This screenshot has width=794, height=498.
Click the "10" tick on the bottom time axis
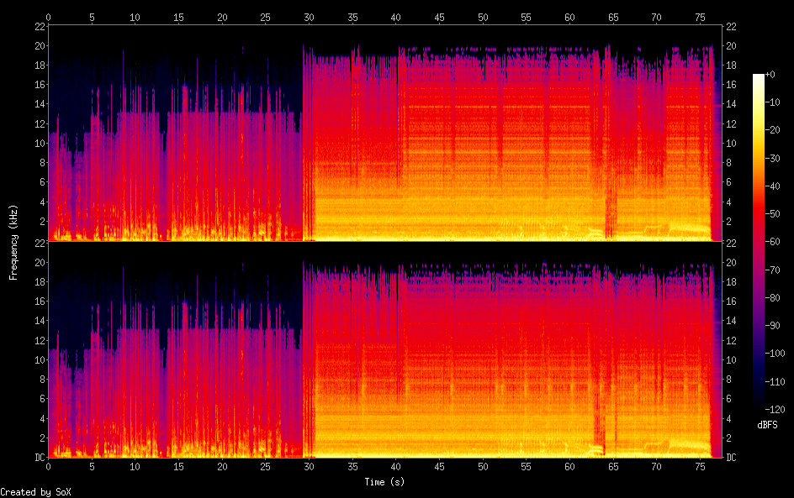pyautogui.click(x=135, y=466)
